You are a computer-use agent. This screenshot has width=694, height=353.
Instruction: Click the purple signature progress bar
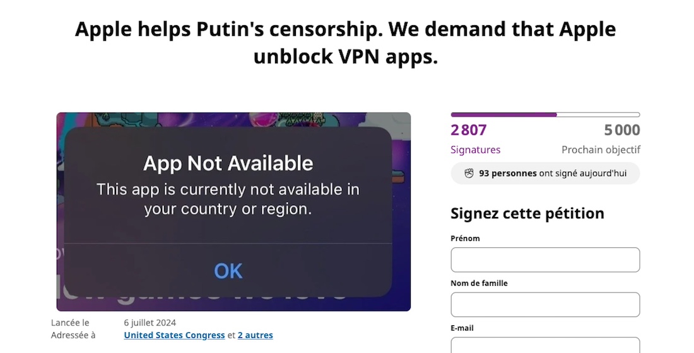click(x=545, y=115)
